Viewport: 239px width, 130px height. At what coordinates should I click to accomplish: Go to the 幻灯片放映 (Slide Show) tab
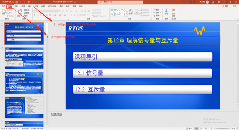[52, 6]
